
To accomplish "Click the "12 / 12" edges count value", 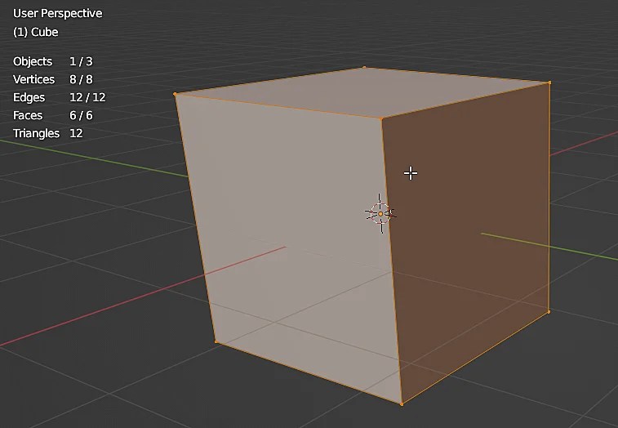I will 87,97.
